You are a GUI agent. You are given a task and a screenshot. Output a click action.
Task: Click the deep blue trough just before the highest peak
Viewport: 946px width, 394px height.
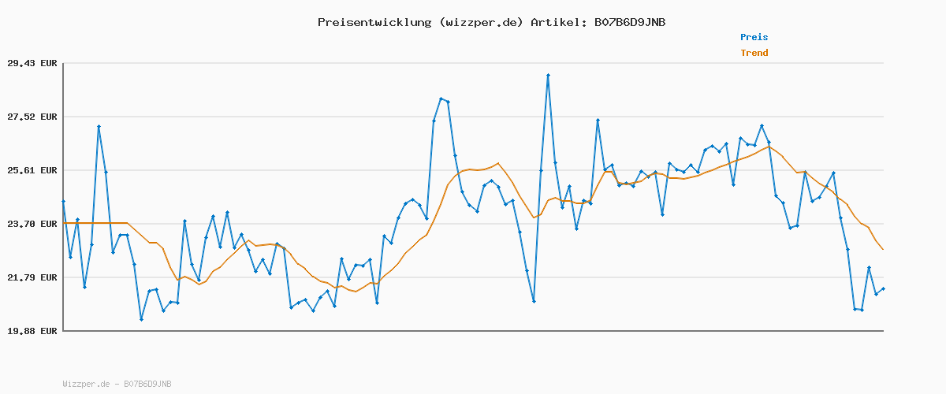click(534, 302)
